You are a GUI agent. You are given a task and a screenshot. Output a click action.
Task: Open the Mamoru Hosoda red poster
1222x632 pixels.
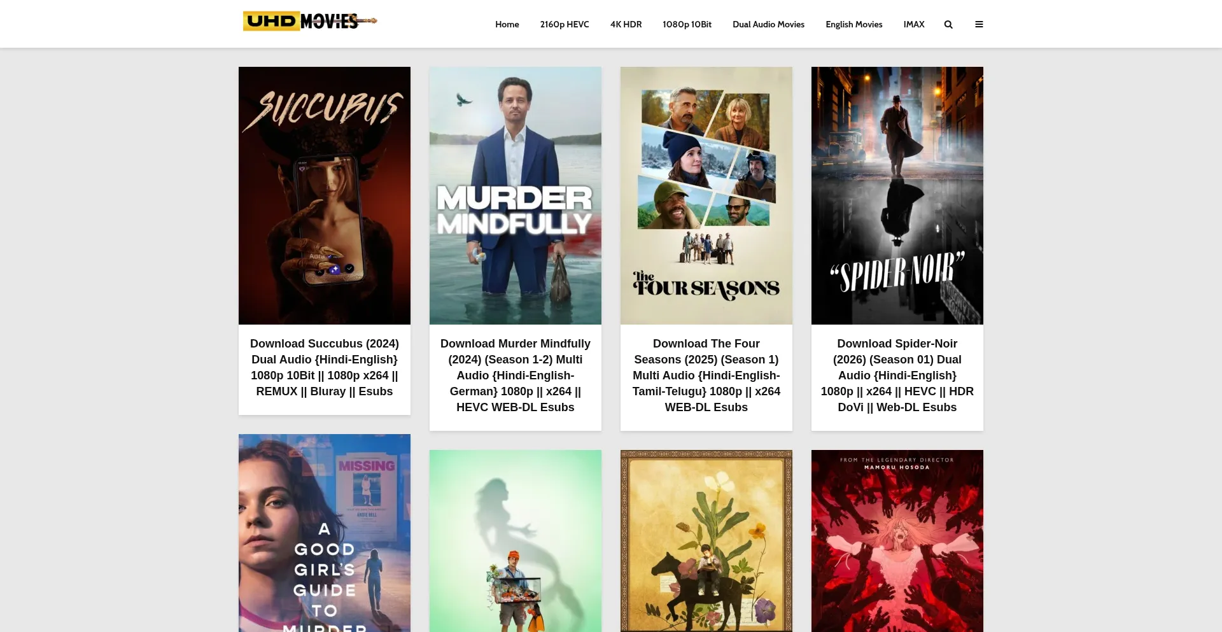pyautogui.click(x=897, y=541)
